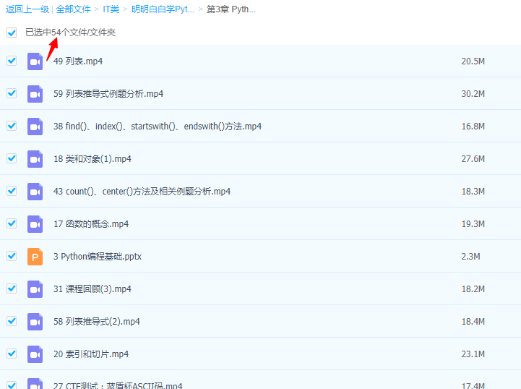Image resolution: width=521 pixels, height=389 pixels.
Task: Open file 3 Python编程基础.pptx
Action: click(x=98, y=257)
